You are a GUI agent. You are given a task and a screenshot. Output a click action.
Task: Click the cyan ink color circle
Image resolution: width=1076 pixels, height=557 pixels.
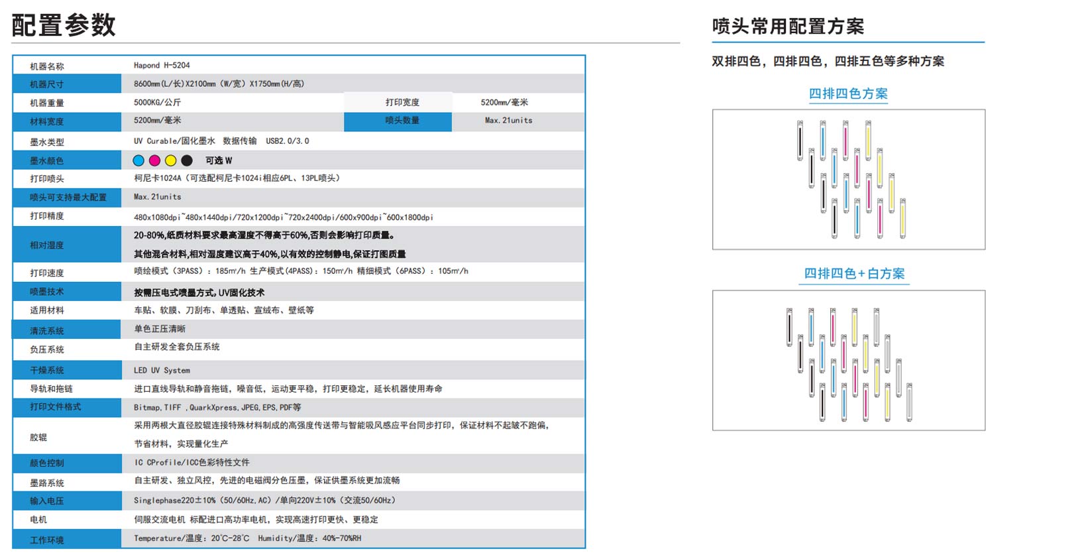[x=138, y=160]
